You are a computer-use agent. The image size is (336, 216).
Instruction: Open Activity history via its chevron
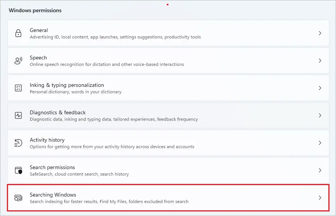pos(320,143)
